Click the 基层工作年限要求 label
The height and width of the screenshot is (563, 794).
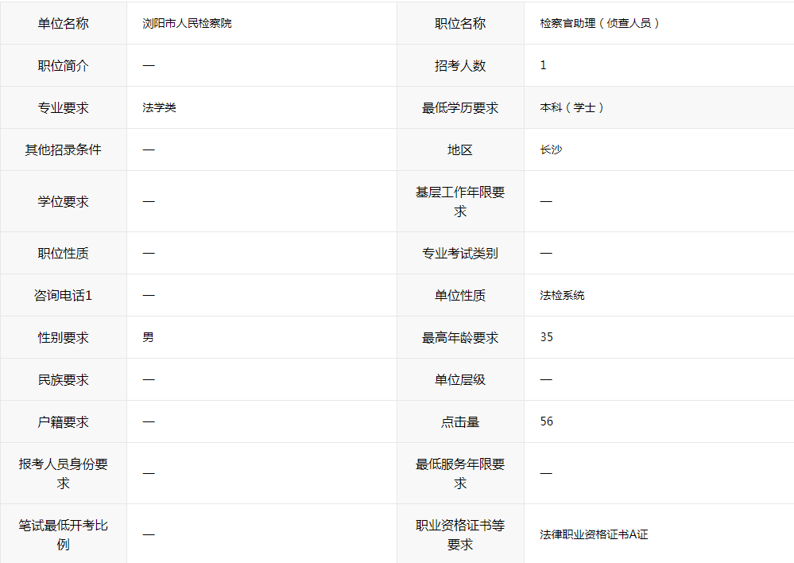(460, 201)
